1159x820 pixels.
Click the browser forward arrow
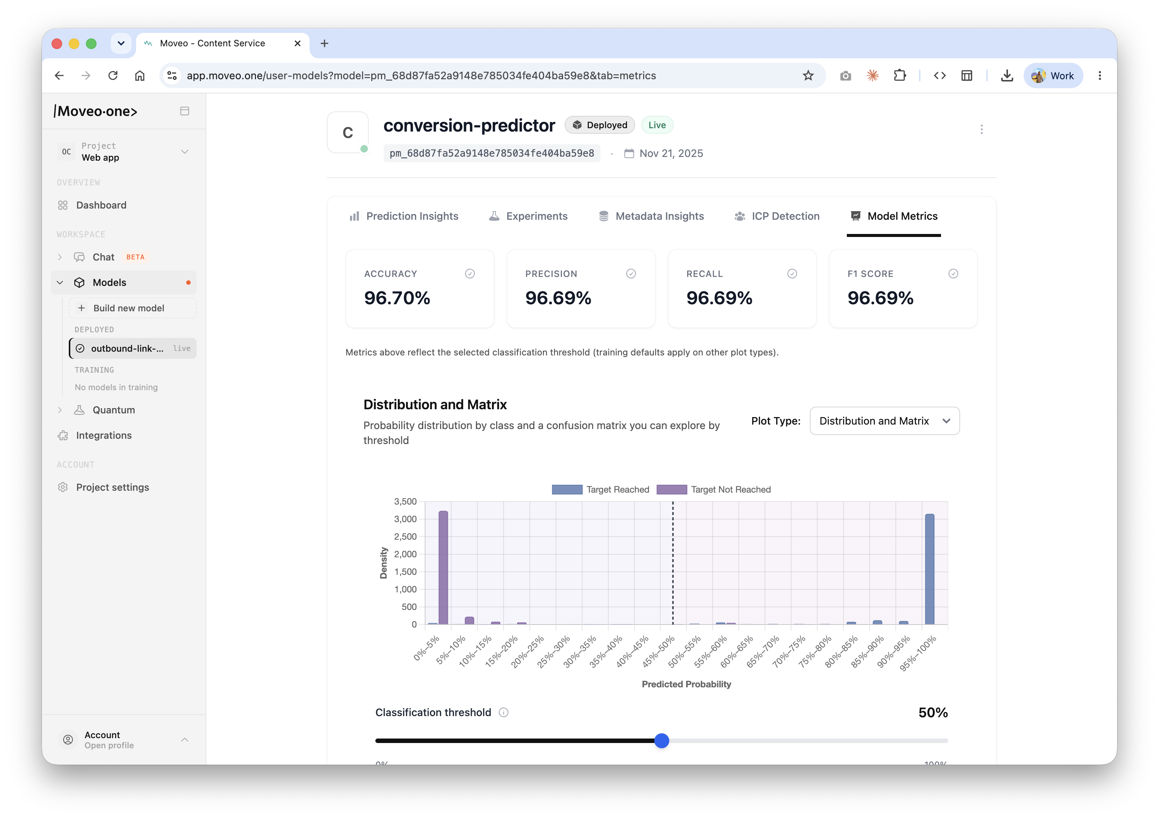point(86,76)
